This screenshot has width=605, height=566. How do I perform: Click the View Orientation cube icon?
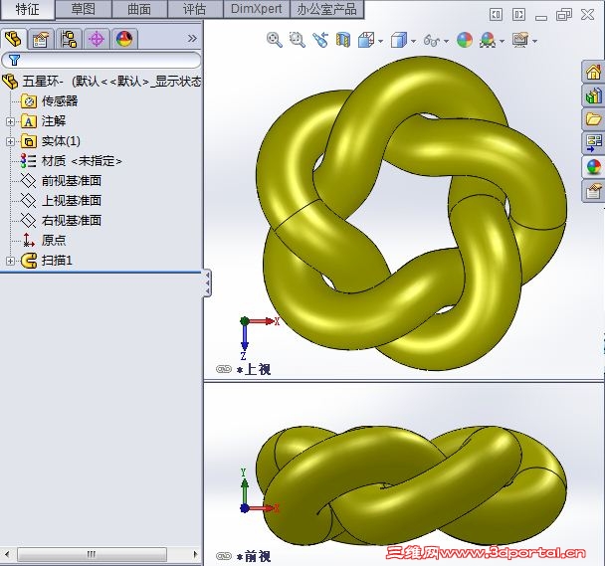366,40
